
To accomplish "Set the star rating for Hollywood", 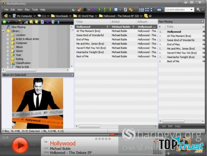I will click(103, 139).
